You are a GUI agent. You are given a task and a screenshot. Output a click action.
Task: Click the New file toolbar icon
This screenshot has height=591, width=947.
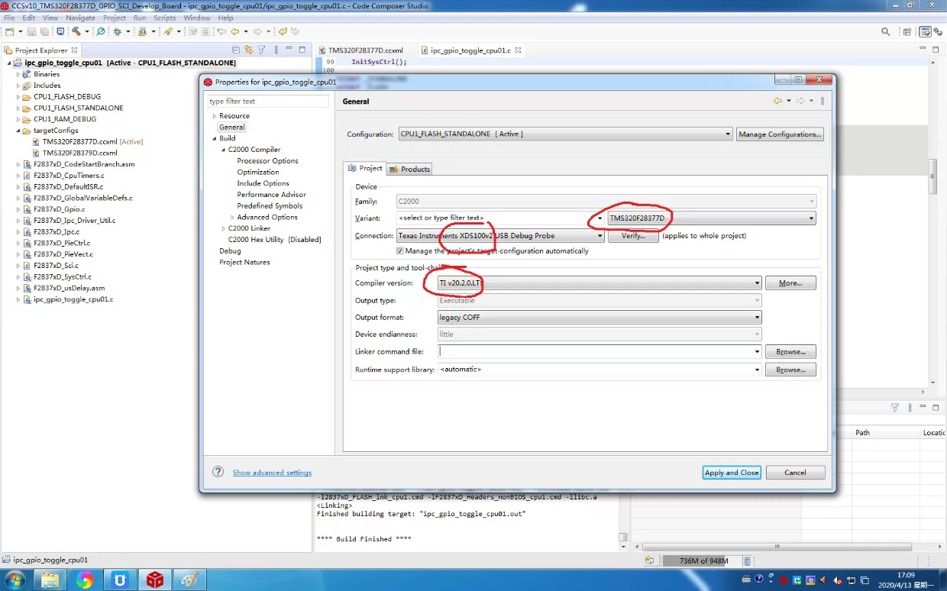(x=9, y=31)
